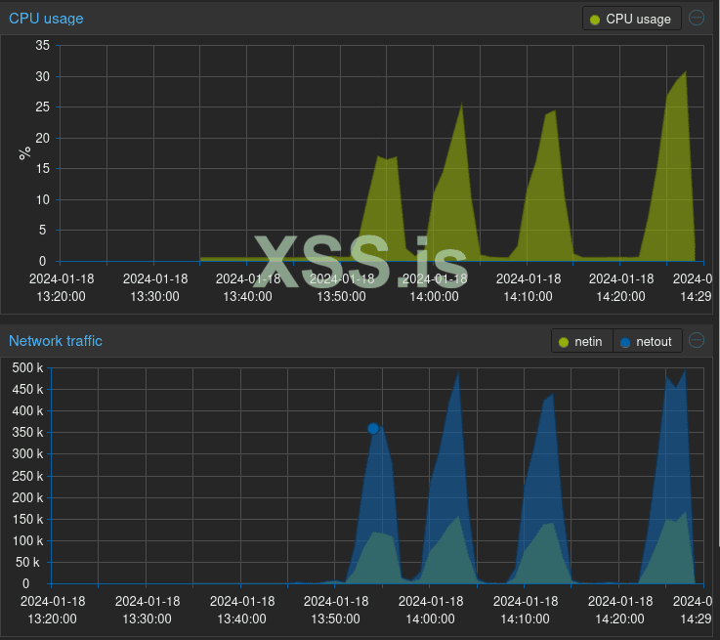The width and height of the screenshot is (720, 640).
Task: Click the green dot beside the netin legend
Action: (564, 343)
